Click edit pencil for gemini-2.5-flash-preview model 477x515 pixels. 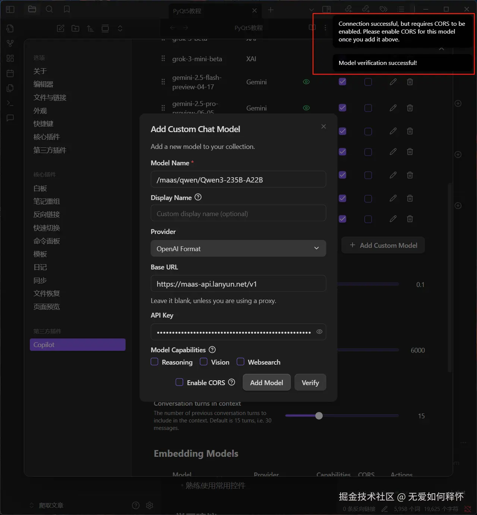393,82
